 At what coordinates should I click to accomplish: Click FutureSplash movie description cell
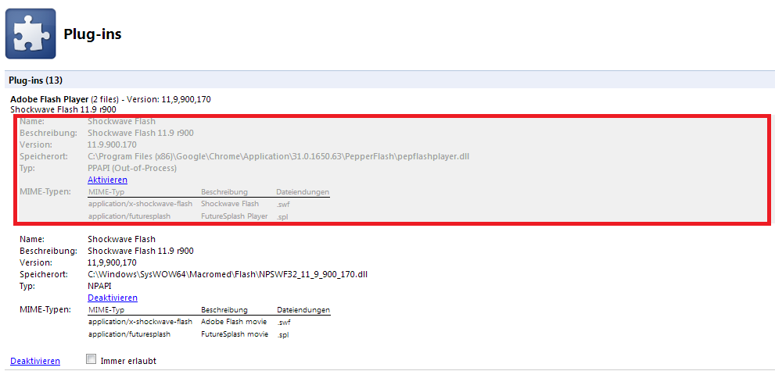click(235, 334)
